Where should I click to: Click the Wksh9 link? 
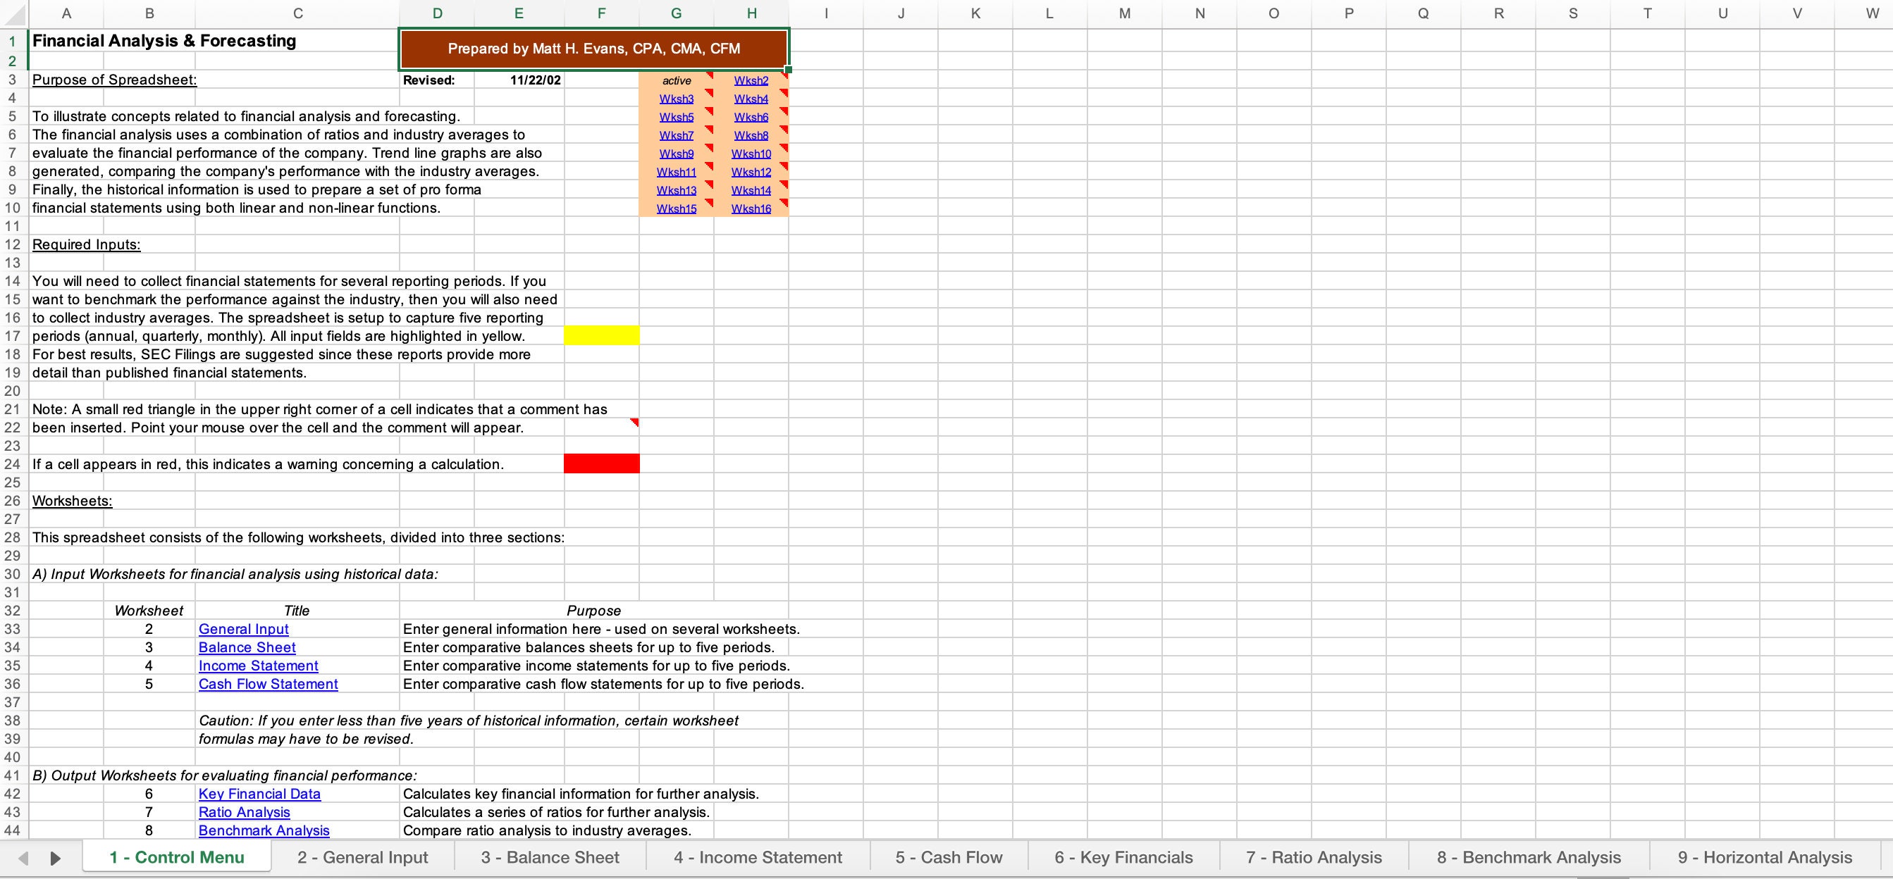tap(676, 154)
